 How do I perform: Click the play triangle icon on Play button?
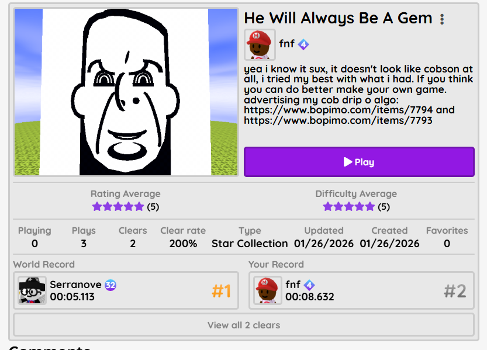(347, 162)
